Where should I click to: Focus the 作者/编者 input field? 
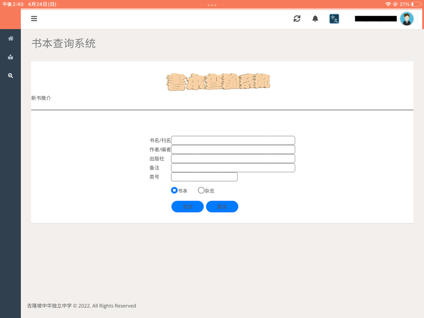click(233, 150)
